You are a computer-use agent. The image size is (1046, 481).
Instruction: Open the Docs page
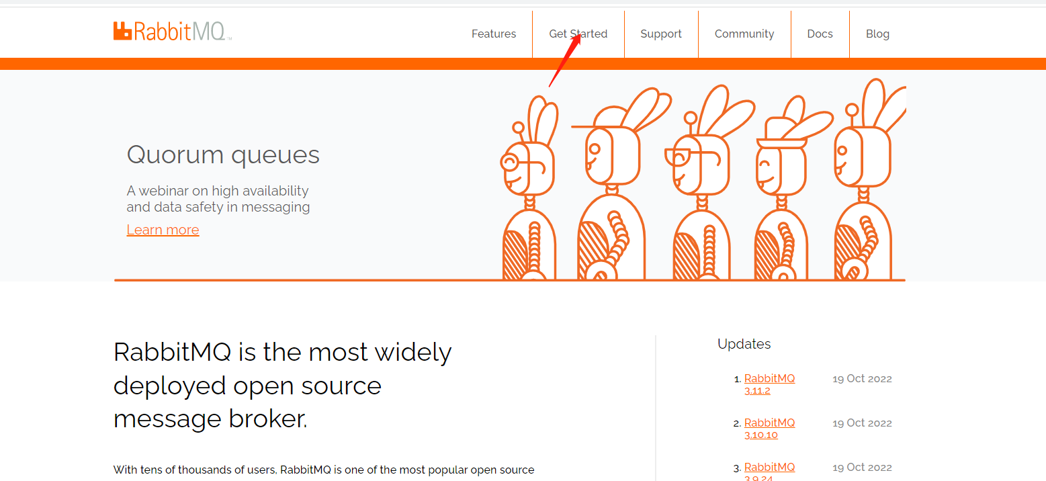click(x=820, y=34)
